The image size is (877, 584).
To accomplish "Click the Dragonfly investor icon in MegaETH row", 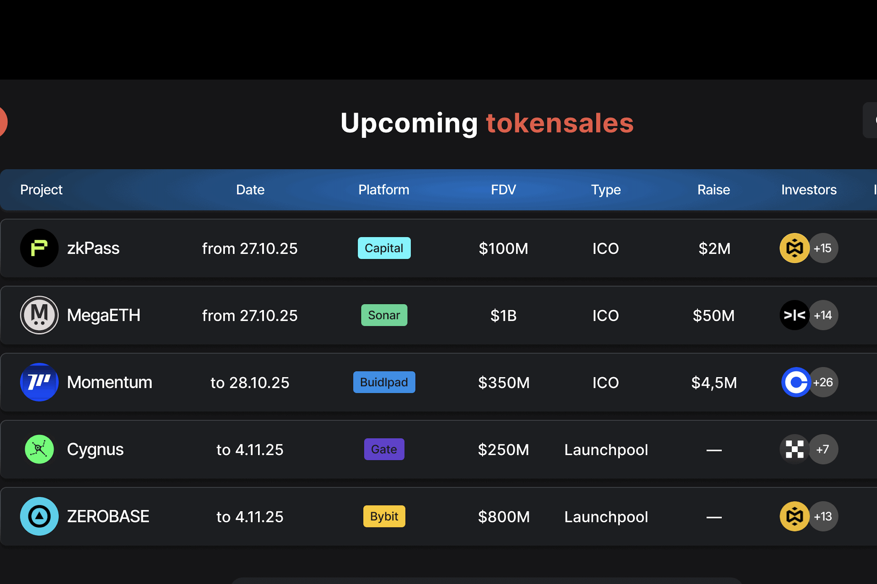I will (794, 315).
